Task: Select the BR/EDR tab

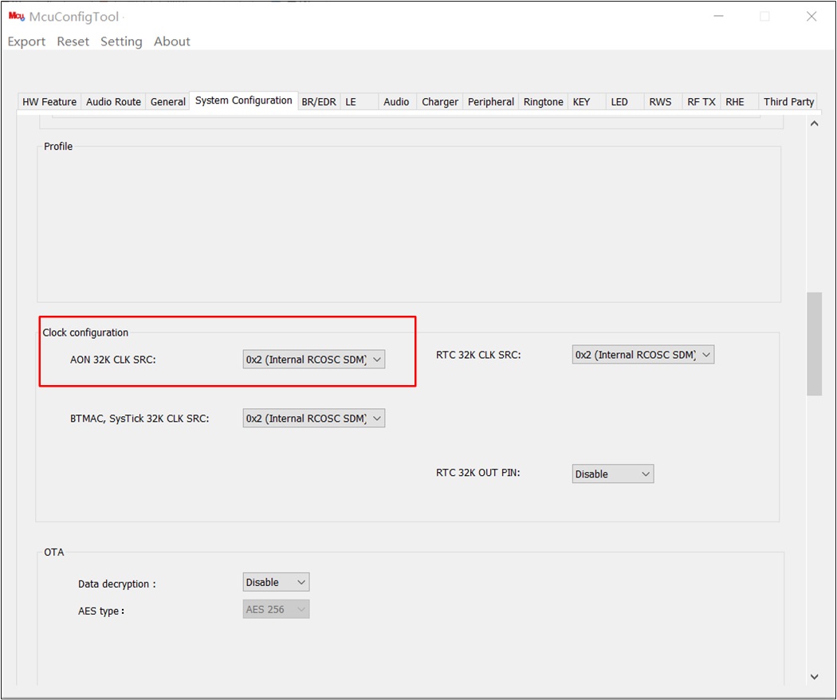Action: click(319, 102)
